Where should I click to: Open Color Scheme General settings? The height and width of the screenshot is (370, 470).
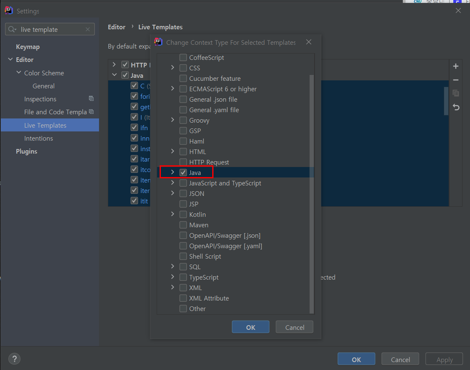(43, 86)
